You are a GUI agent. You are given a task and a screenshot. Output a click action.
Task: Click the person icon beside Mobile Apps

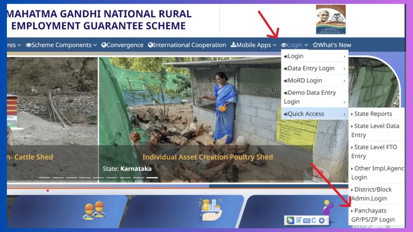234,45
